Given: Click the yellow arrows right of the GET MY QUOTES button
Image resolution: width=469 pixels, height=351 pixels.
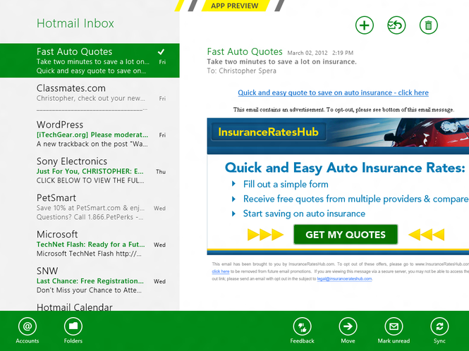Looking at the screenshot, I should click(426, 235).
